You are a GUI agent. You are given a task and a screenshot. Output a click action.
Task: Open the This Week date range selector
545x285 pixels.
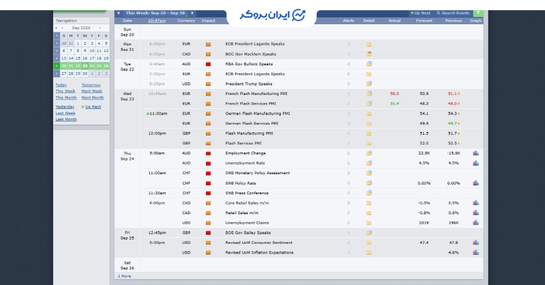[x=156, y=13]
